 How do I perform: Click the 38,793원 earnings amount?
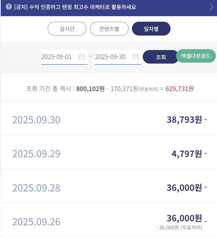click(x=184, y=120)
